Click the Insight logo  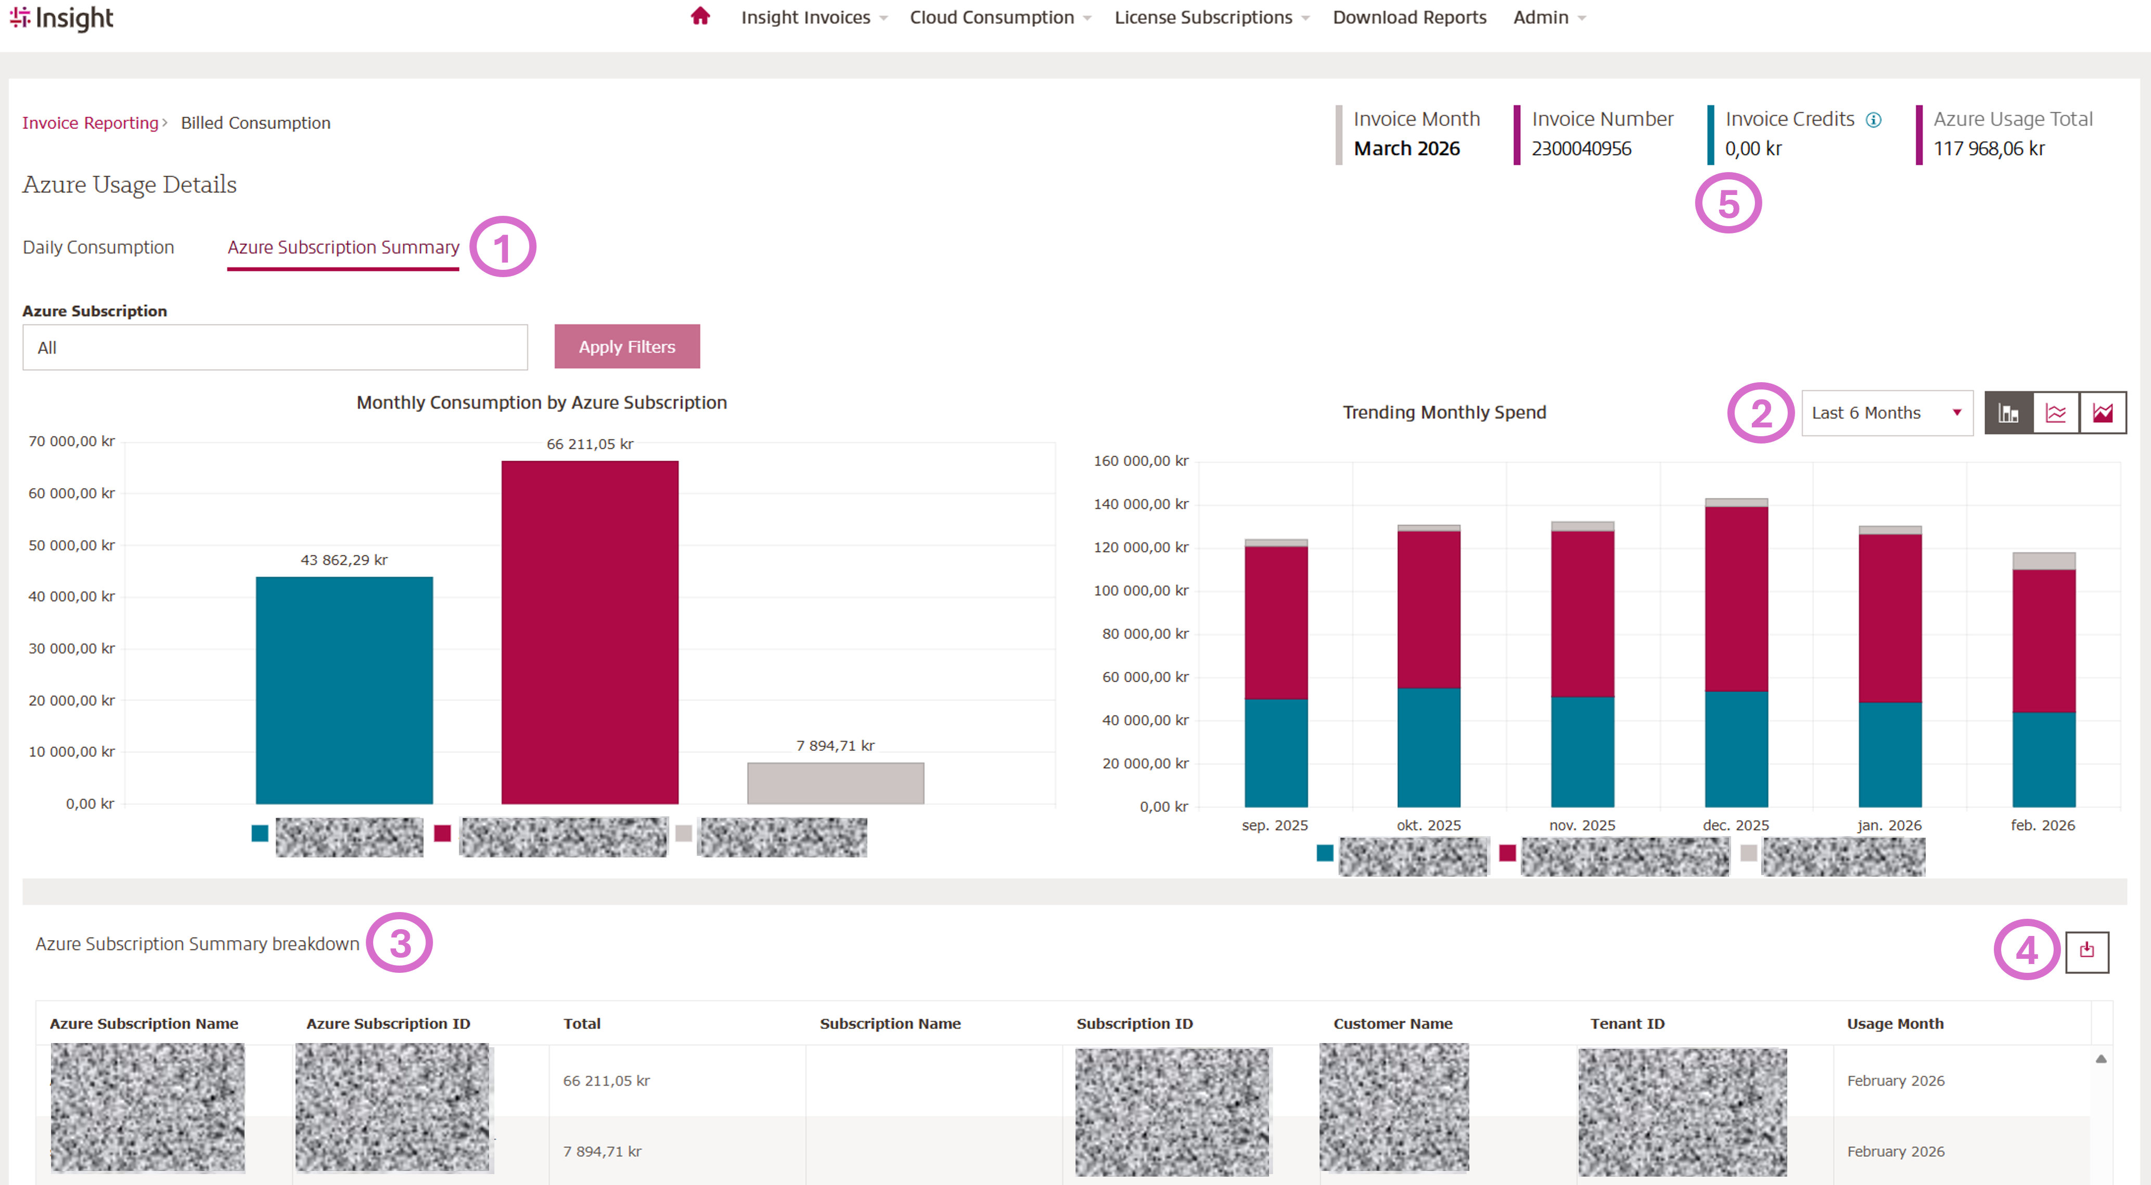coord(62,18)
